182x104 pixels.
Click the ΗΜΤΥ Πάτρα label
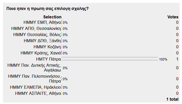(48, 59)
